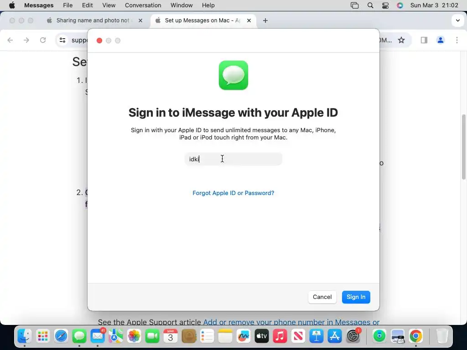Screen dimensions: 467x350
Task: Open Mail with 41 unread badge
Action: click(98, 336)
